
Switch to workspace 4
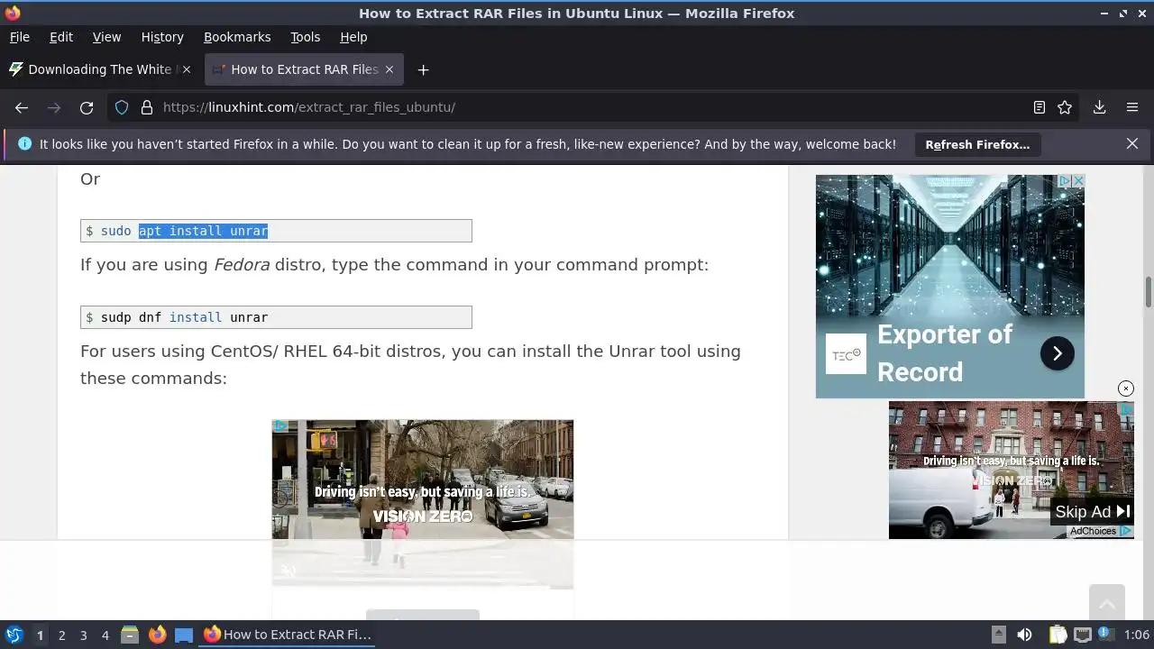coord(105,635)
